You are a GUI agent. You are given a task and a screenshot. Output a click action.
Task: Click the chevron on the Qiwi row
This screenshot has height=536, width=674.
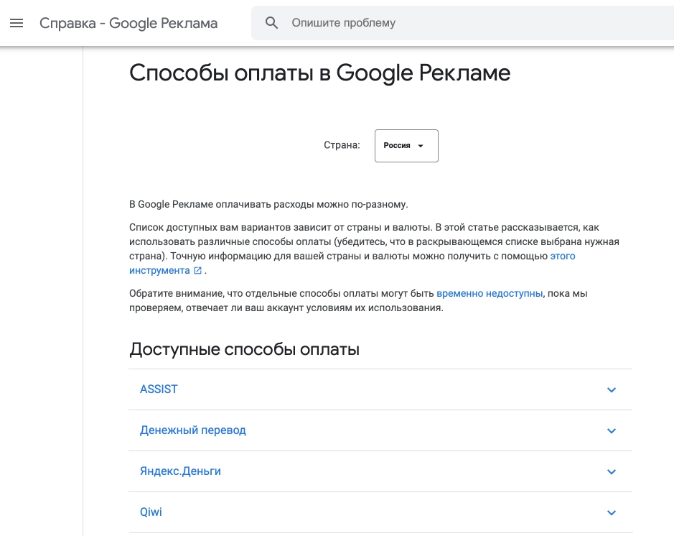(x=612, y=513)
